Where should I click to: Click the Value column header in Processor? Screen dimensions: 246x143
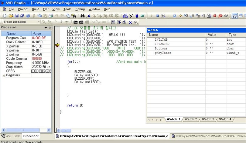(x=41, y=34)
